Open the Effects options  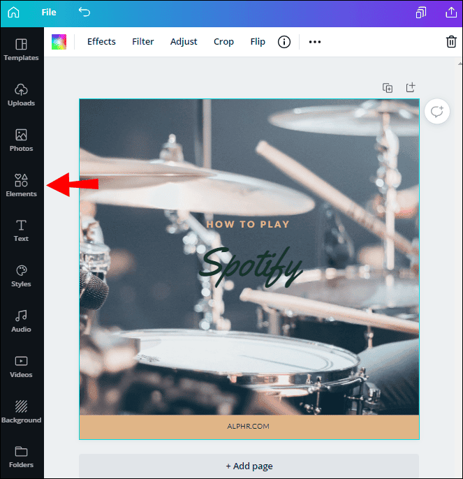point(101,42)
